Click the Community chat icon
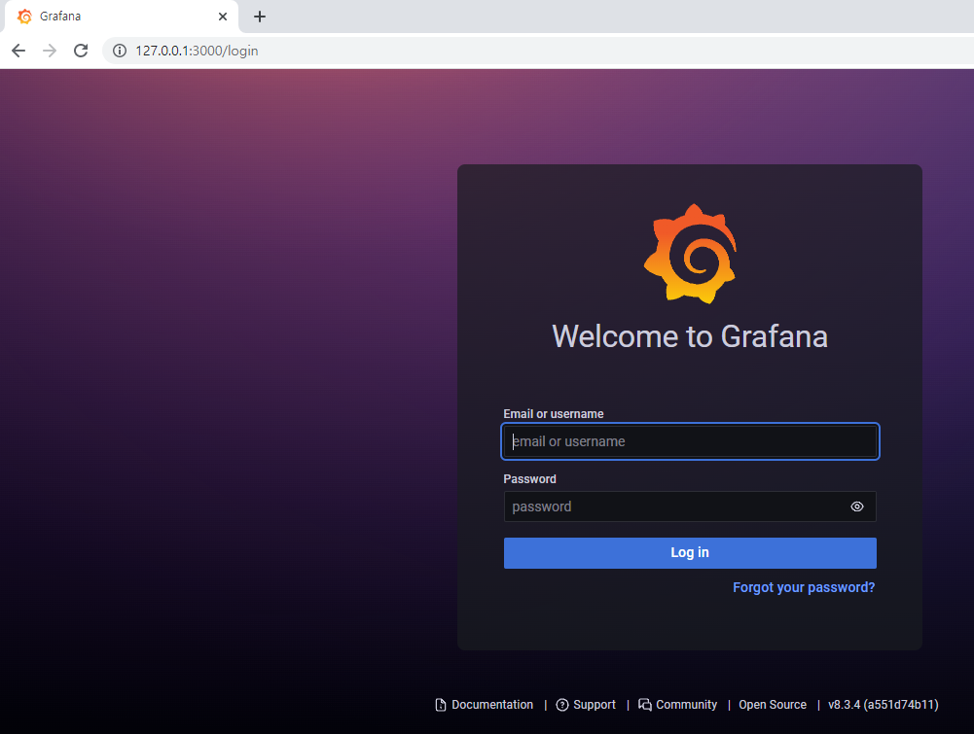This screenshot has width=974, height=734. (645, 705)
